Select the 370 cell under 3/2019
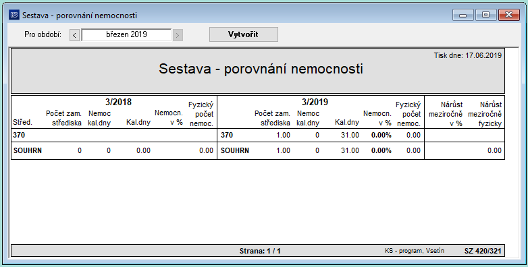528x267 pixels. point(227,135)
